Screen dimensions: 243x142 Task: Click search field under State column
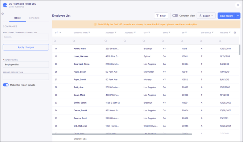[170, 41]
